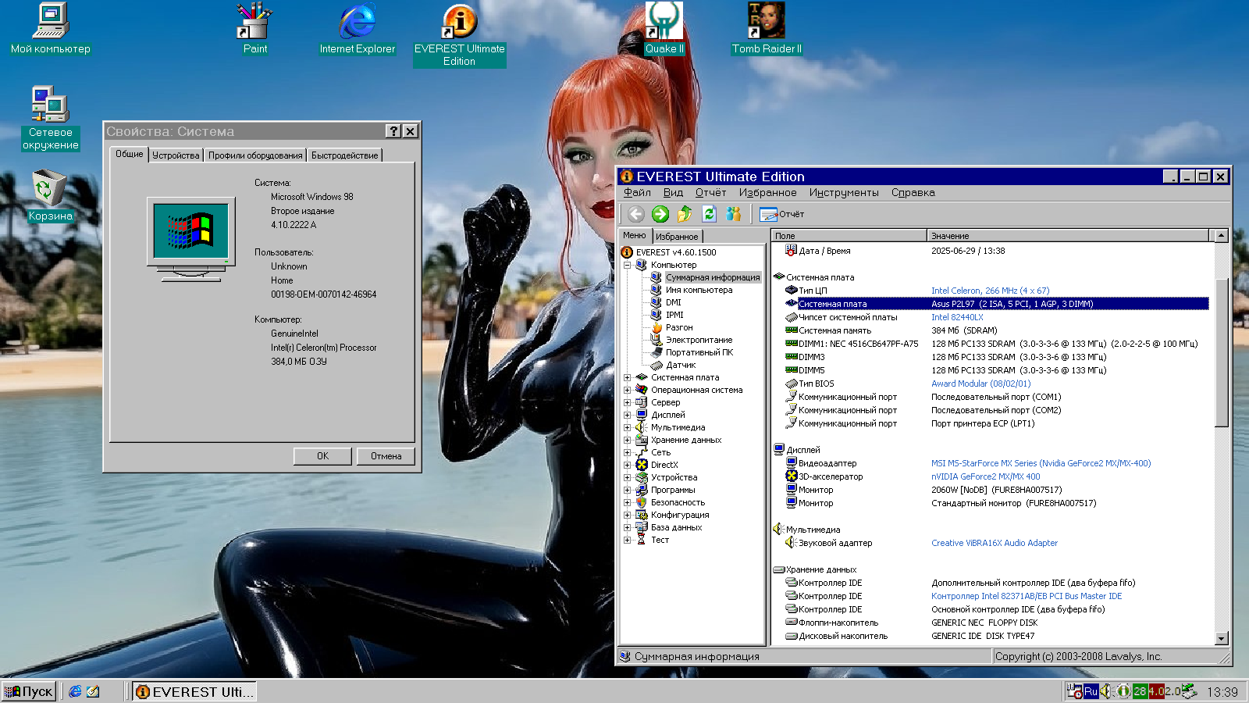Viewport: 1249px width, 703px height.
Task: Click the folder Up-level icon in EVEREST toolbar
Action: tap(685, 214)
